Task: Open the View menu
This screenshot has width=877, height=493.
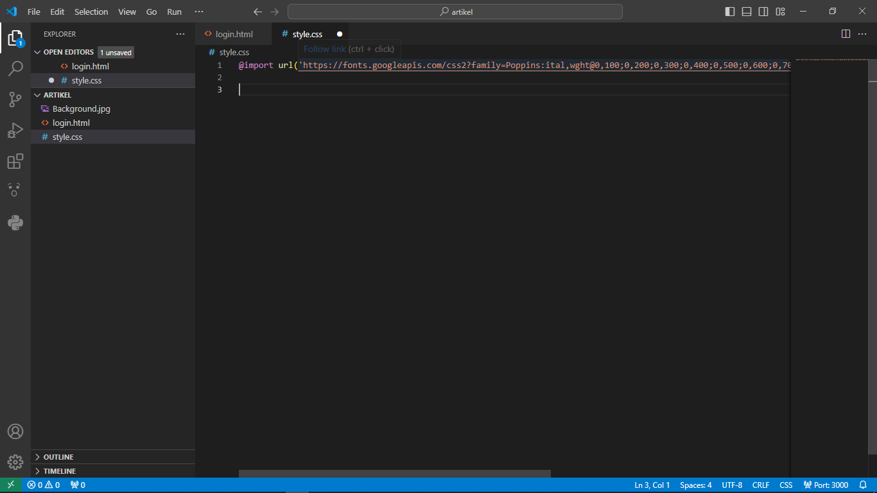Action: point(127,12)
